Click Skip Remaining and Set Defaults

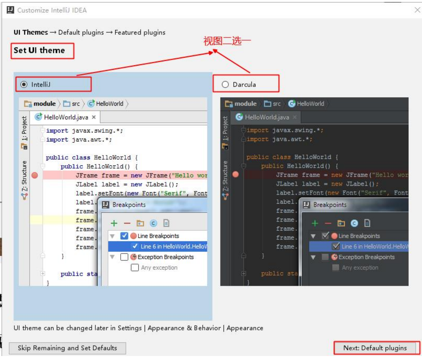tap(67, 348)
